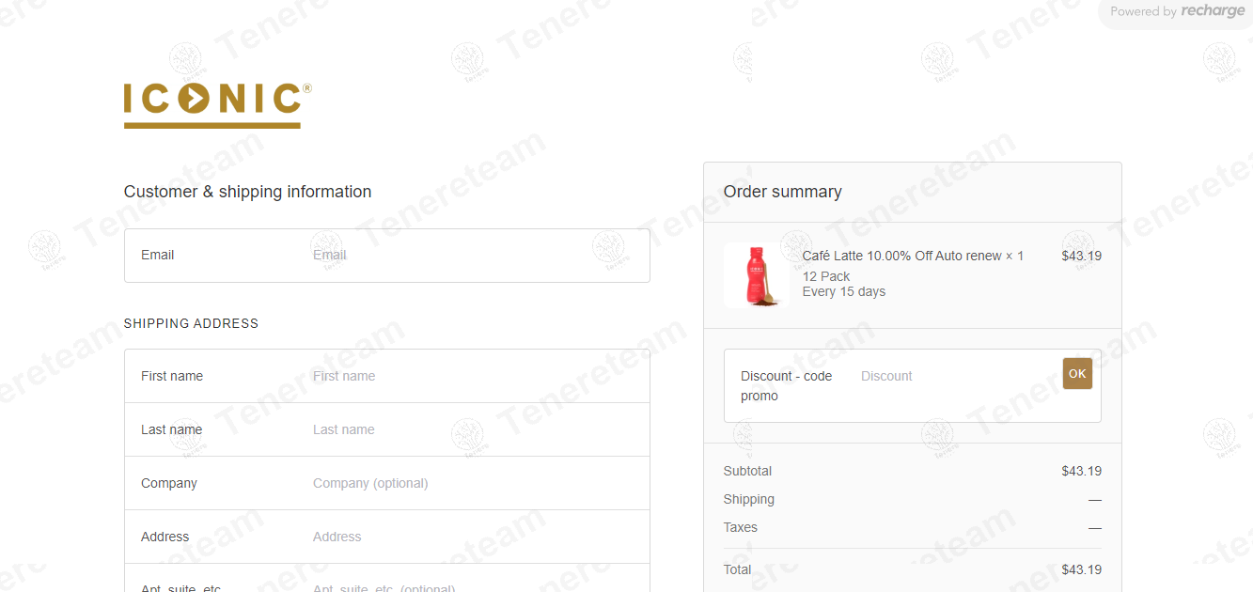Click the Café Latte bottle thumbnail

tap(755, 275)
